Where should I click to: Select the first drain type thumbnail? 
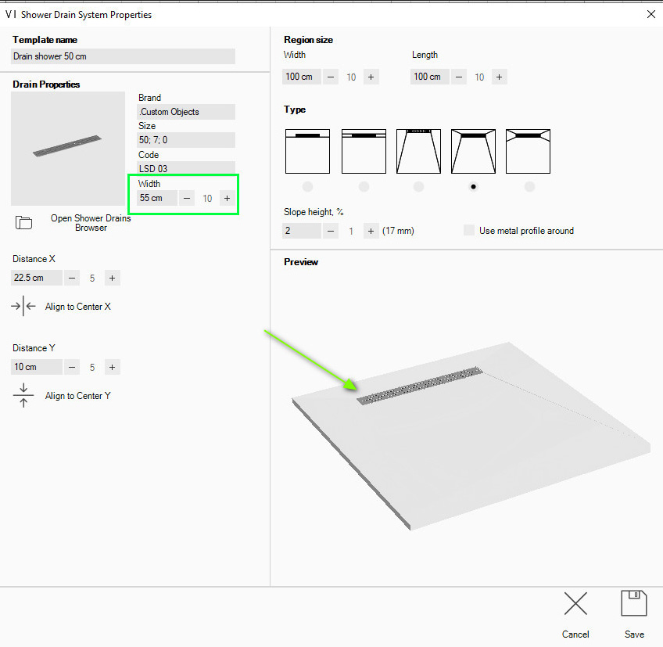pyautogui.click(x=307, y=152)
